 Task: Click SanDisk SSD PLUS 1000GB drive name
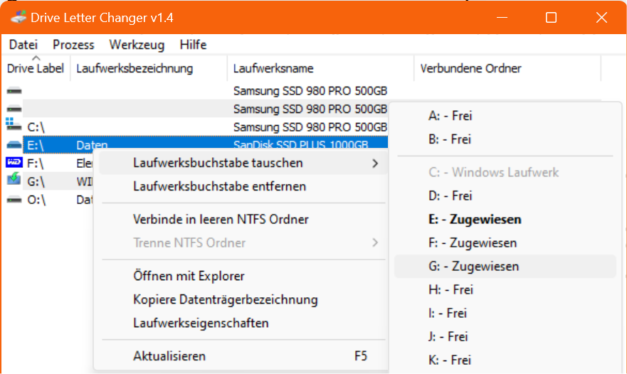click(301, 144)
